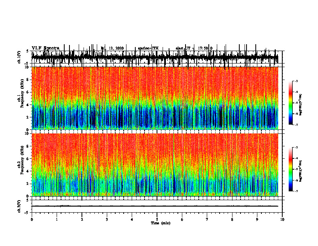The height and width of the screenshot is (246, 318).
Task: Click the "10" tick on the time axis
Action: 282,219
